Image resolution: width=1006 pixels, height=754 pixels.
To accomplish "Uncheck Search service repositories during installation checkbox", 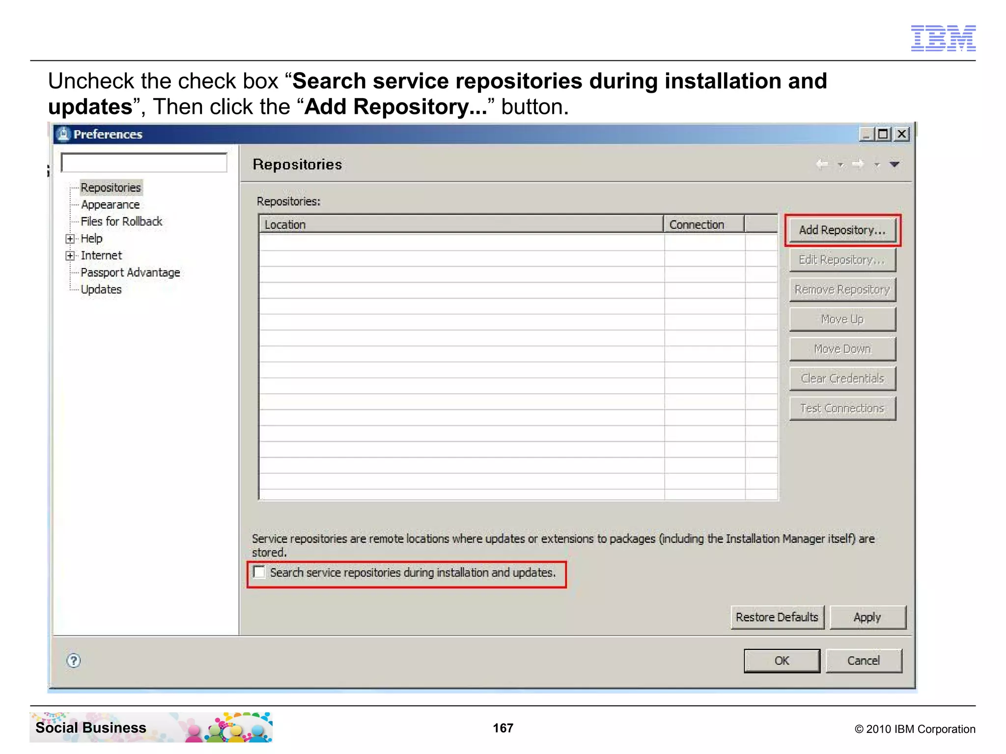I will (259, 572).
